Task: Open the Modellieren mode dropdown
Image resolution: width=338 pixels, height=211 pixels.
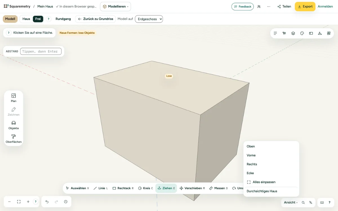Action: (115, 6)
